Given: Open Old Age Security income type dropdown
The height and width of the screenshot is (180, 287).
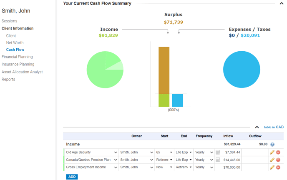Looking at the screenshot, I should 91,152.
